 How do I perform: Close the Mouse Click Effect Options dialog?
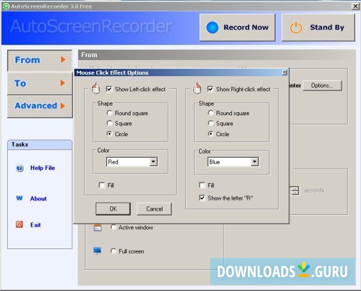coord(285,73)
